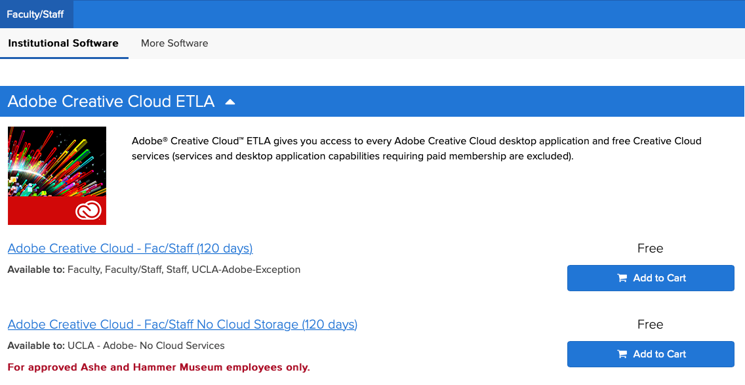Switch to the More Software tab
745x385 pixels.
click(174, 43)
